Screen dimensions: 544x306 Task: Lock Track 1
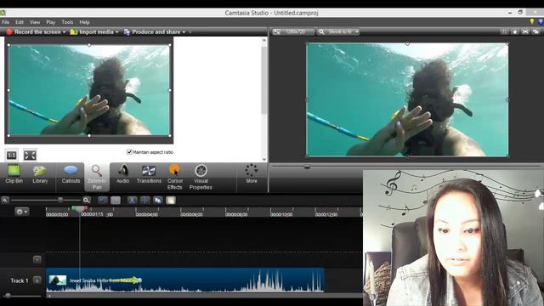37,280
